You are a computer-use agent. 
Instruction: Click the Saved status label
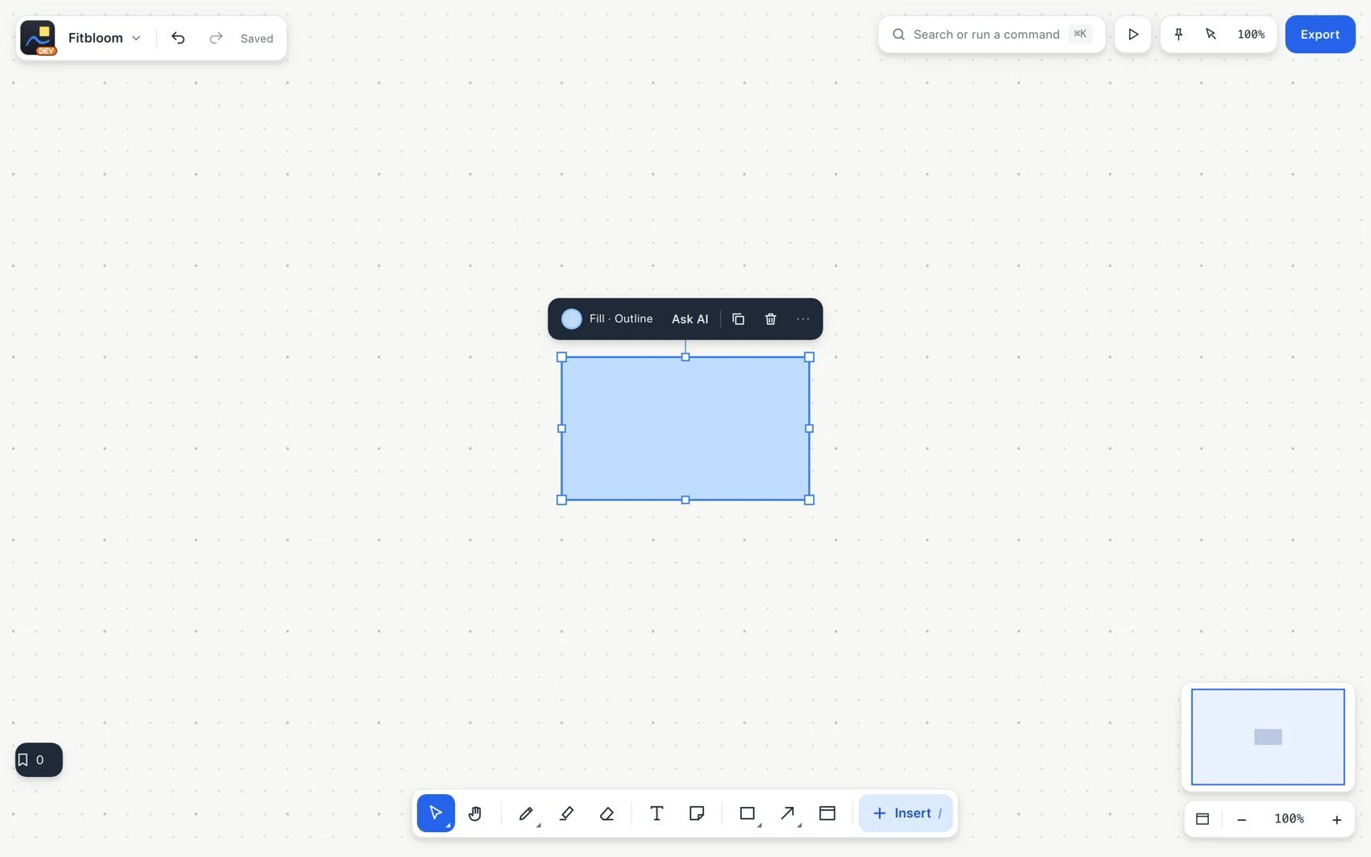point(256,38)
